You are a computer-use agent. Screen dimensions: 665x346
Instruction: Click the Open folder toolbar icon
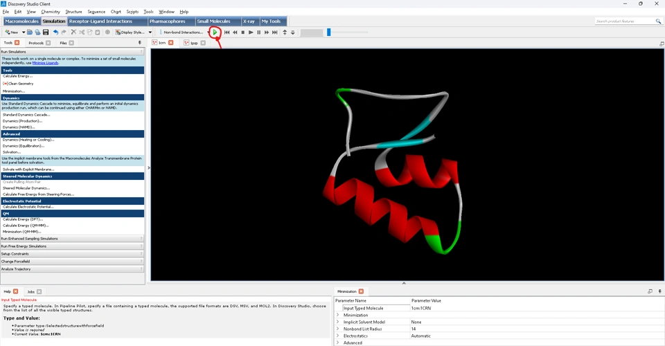pos(30,33)
